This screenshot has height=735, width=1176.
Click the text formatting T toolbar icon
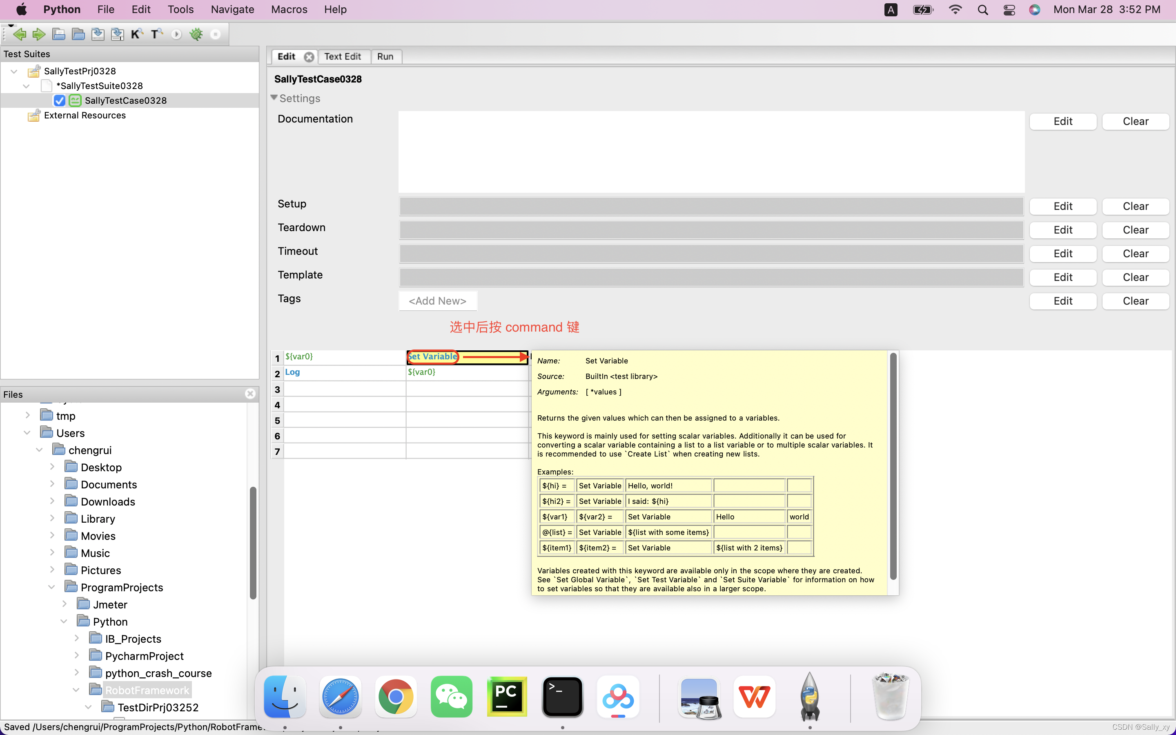[155, 34]
